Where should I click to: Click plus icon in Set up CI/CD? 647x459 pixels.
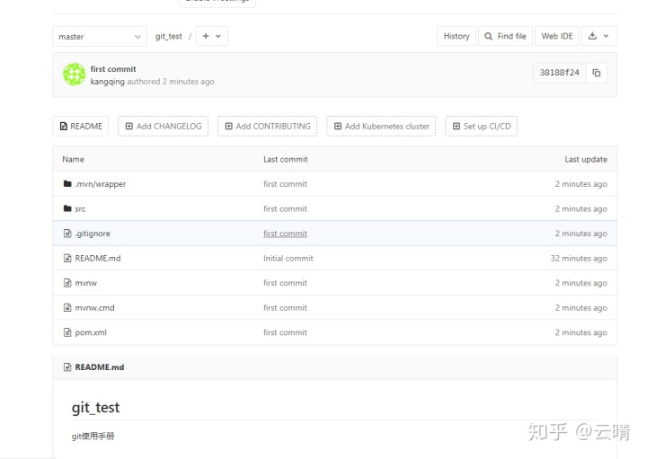(x=456, y=126)
